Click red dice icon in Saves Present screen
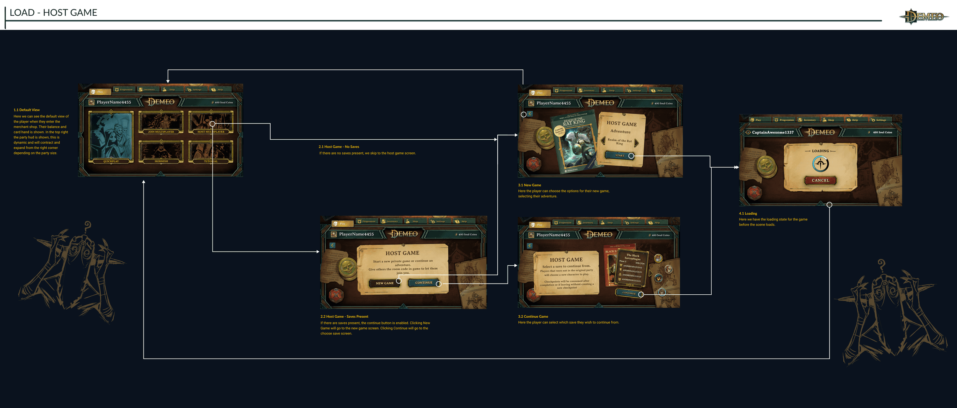 coord(336,295)
